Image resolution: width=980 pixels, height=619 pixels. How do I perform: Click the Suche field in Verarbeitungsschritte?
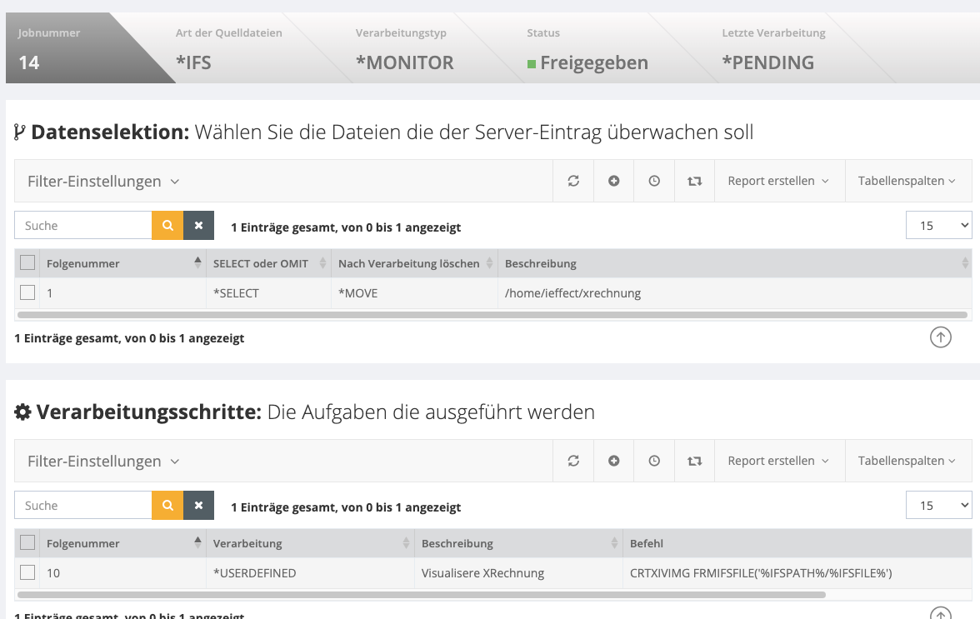[83, 506]
